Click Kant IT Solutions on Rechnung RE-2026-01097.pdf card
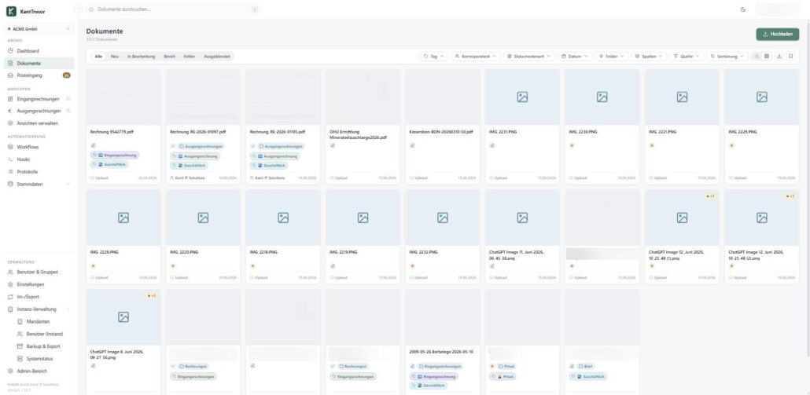Screen dimensions: 810x395 pyautogui.click(x=190, y=178)
